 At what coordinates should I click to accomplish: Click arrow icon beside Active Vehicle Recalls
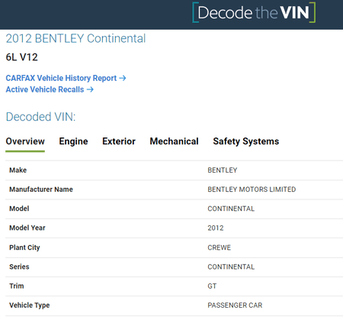90,89
